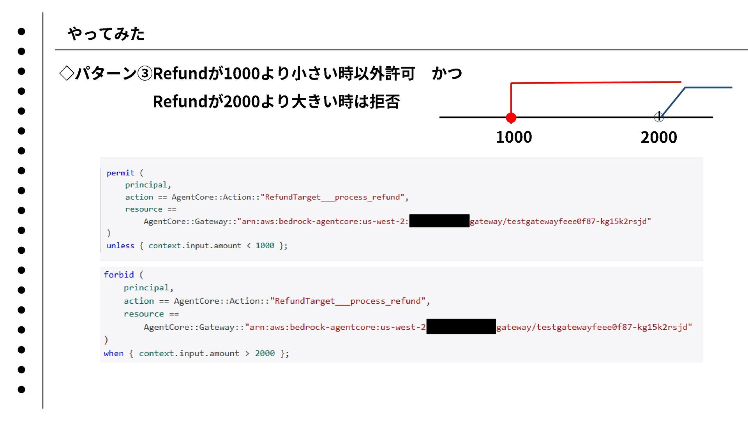
Task: Click the topmost black dot in left margin
Action: tap(21, 31)
